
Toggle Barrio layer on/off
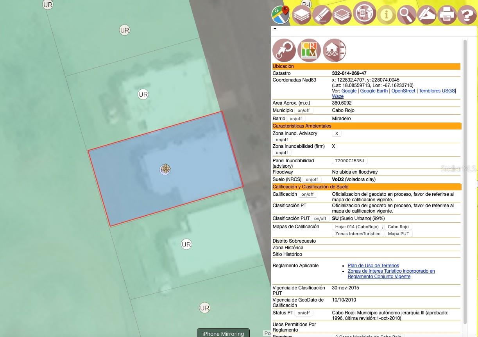295,119
